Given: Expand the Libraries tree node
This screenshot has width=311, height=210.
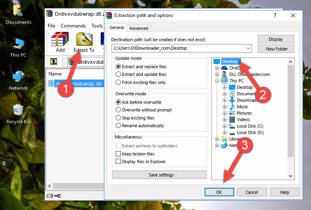Looking at the screenshot, I should (x=217, y=139).
